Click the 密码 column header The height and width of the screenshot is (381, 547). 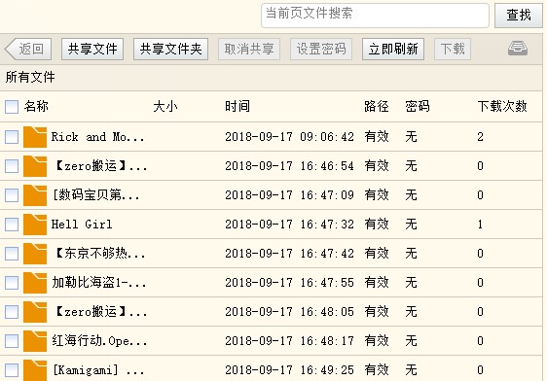[x=418, y=106]
